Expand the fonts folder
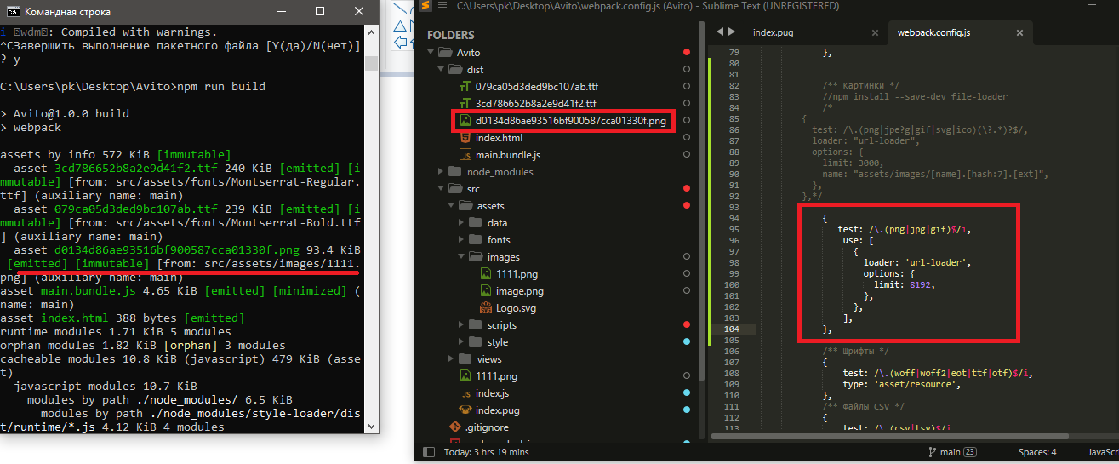 pyautogui.click(x=462, y=240)
